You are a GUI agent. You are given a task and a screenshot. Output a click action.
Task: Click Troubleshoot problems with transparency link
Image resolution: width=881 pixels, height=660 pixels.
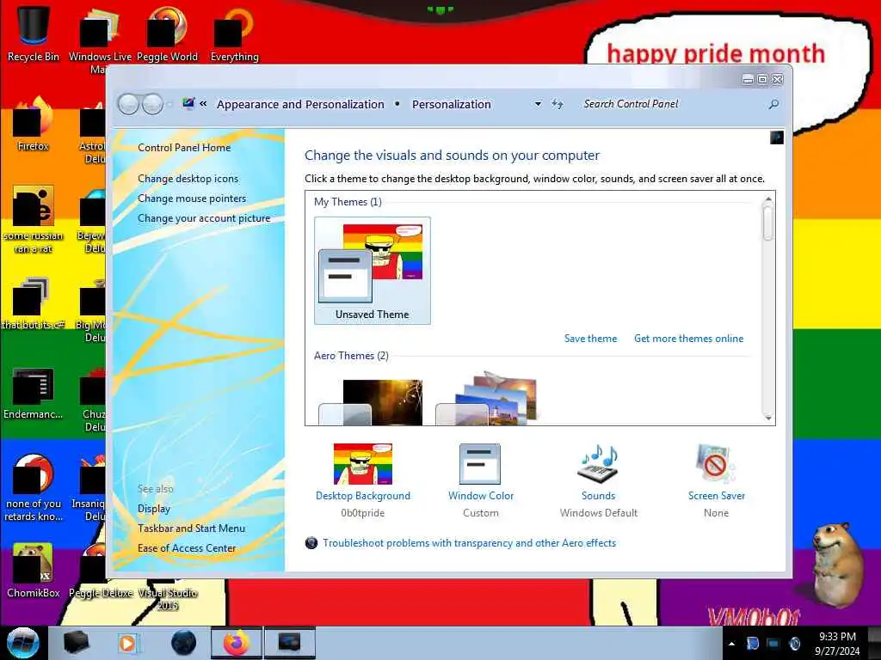469,543
